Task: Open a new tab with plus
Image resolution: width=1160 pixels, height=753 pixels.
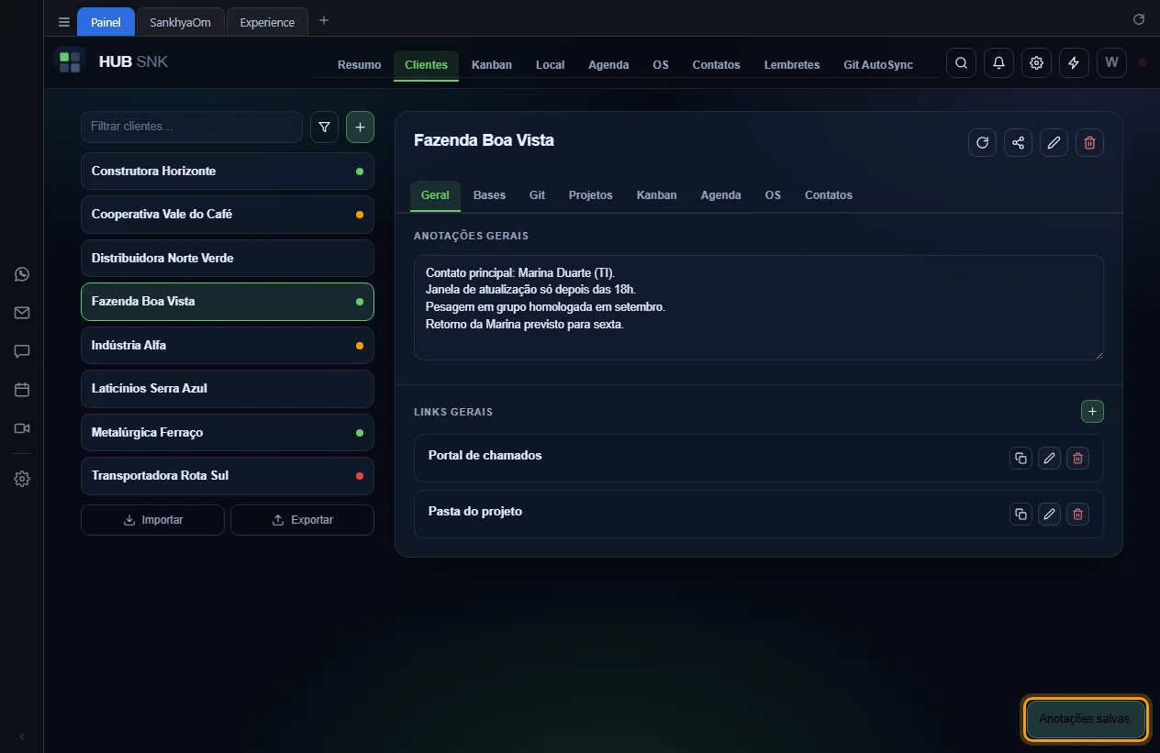Action: pyautogui.click(x=324, y=20)
